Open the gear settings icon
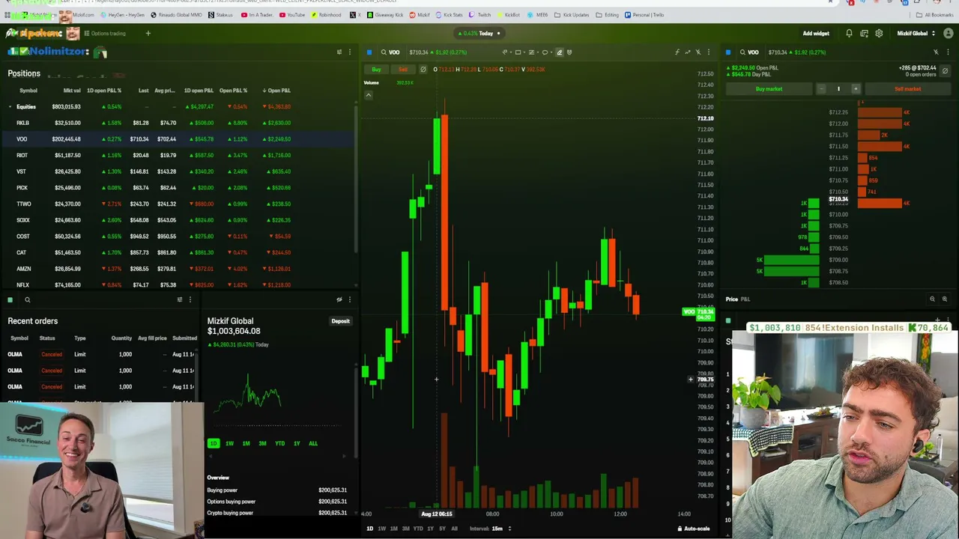Viewport: 959px width, 539px height. pos(879,34)
